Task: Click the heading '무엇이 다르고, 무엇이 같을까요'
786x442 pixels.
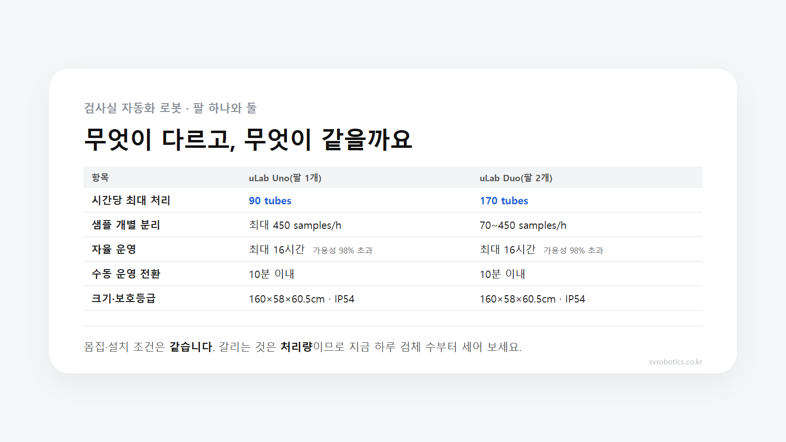Action: [248, 139]
